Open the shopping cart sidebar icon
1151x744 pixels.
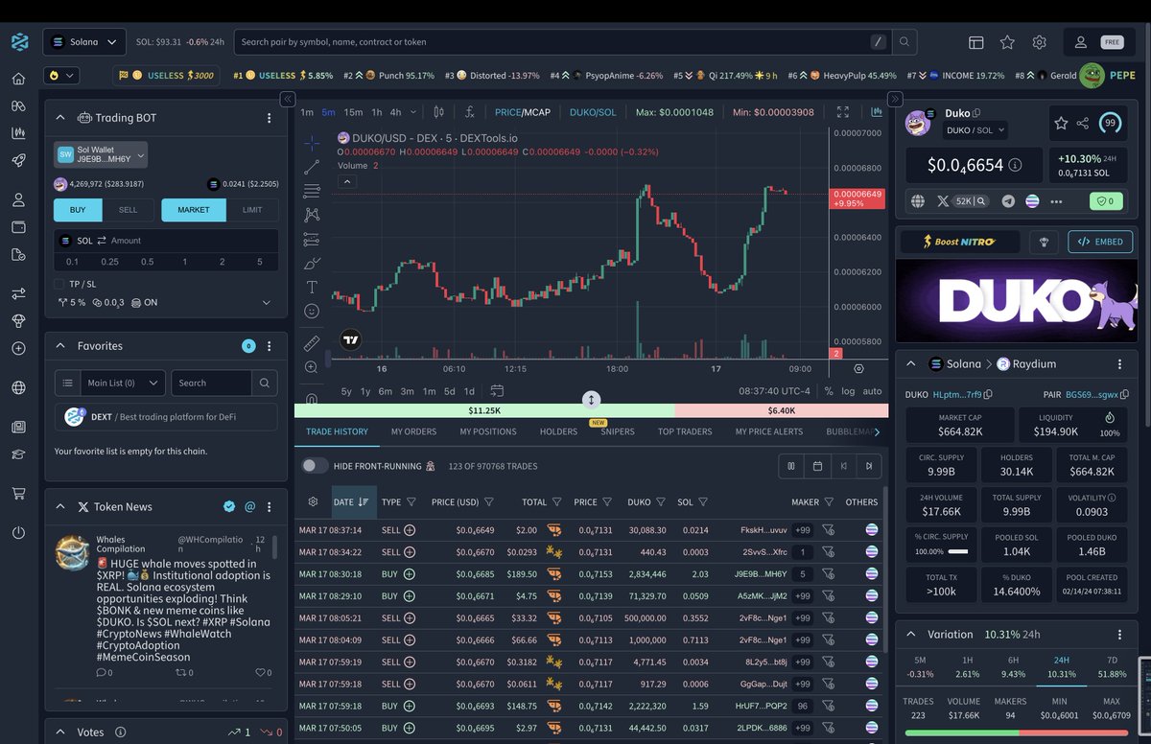[18, 493]
